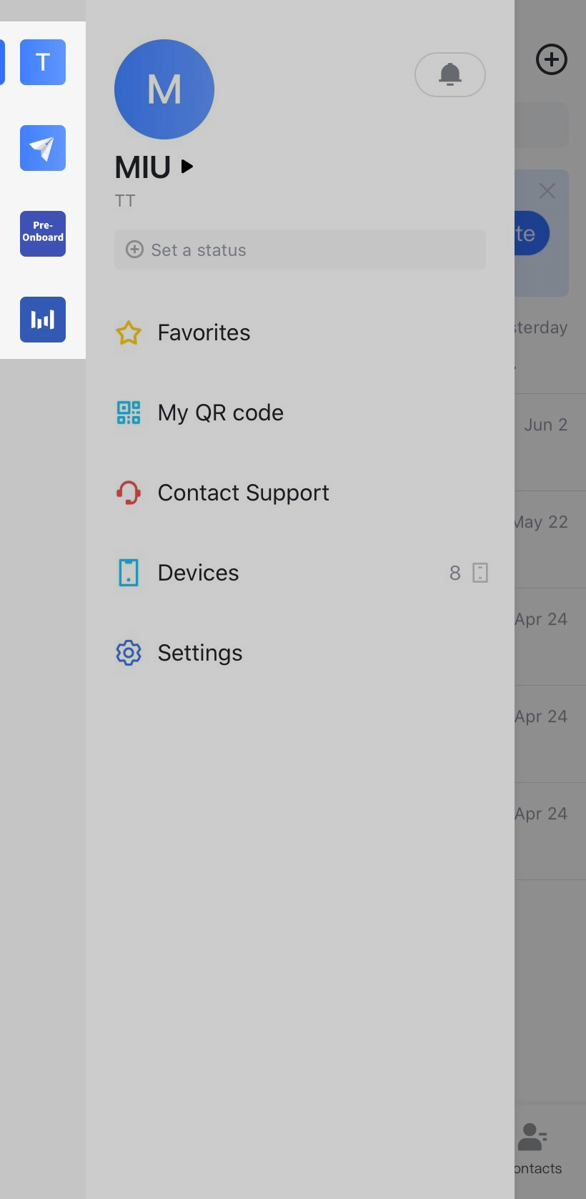
Task: Select the paper plane workspace icon
Action: pyautogui.click(x=42, y=148)
